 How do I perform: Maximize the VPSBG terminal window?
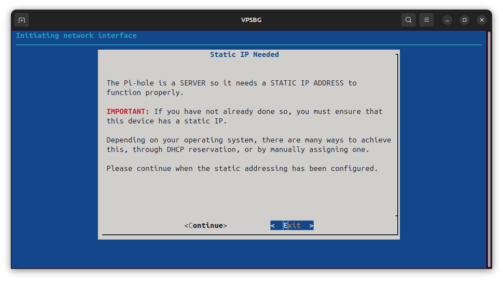coord(465,20)
